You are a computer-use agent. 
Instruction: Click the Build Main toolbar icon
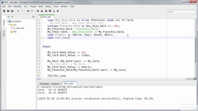coord(46,11)
